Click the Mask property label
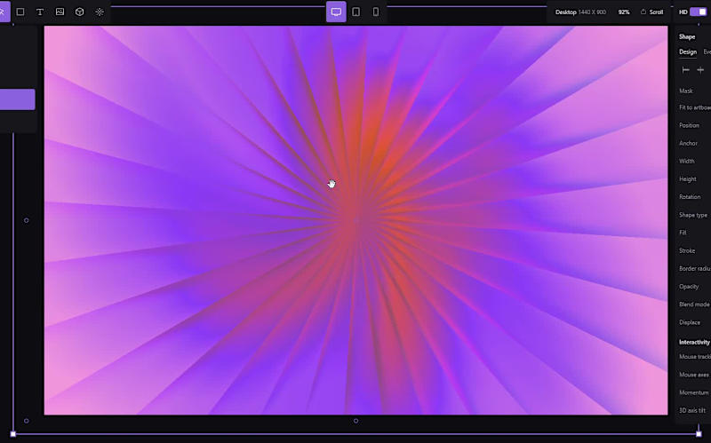This screenshot has height=443, width=711. point(686,91)
